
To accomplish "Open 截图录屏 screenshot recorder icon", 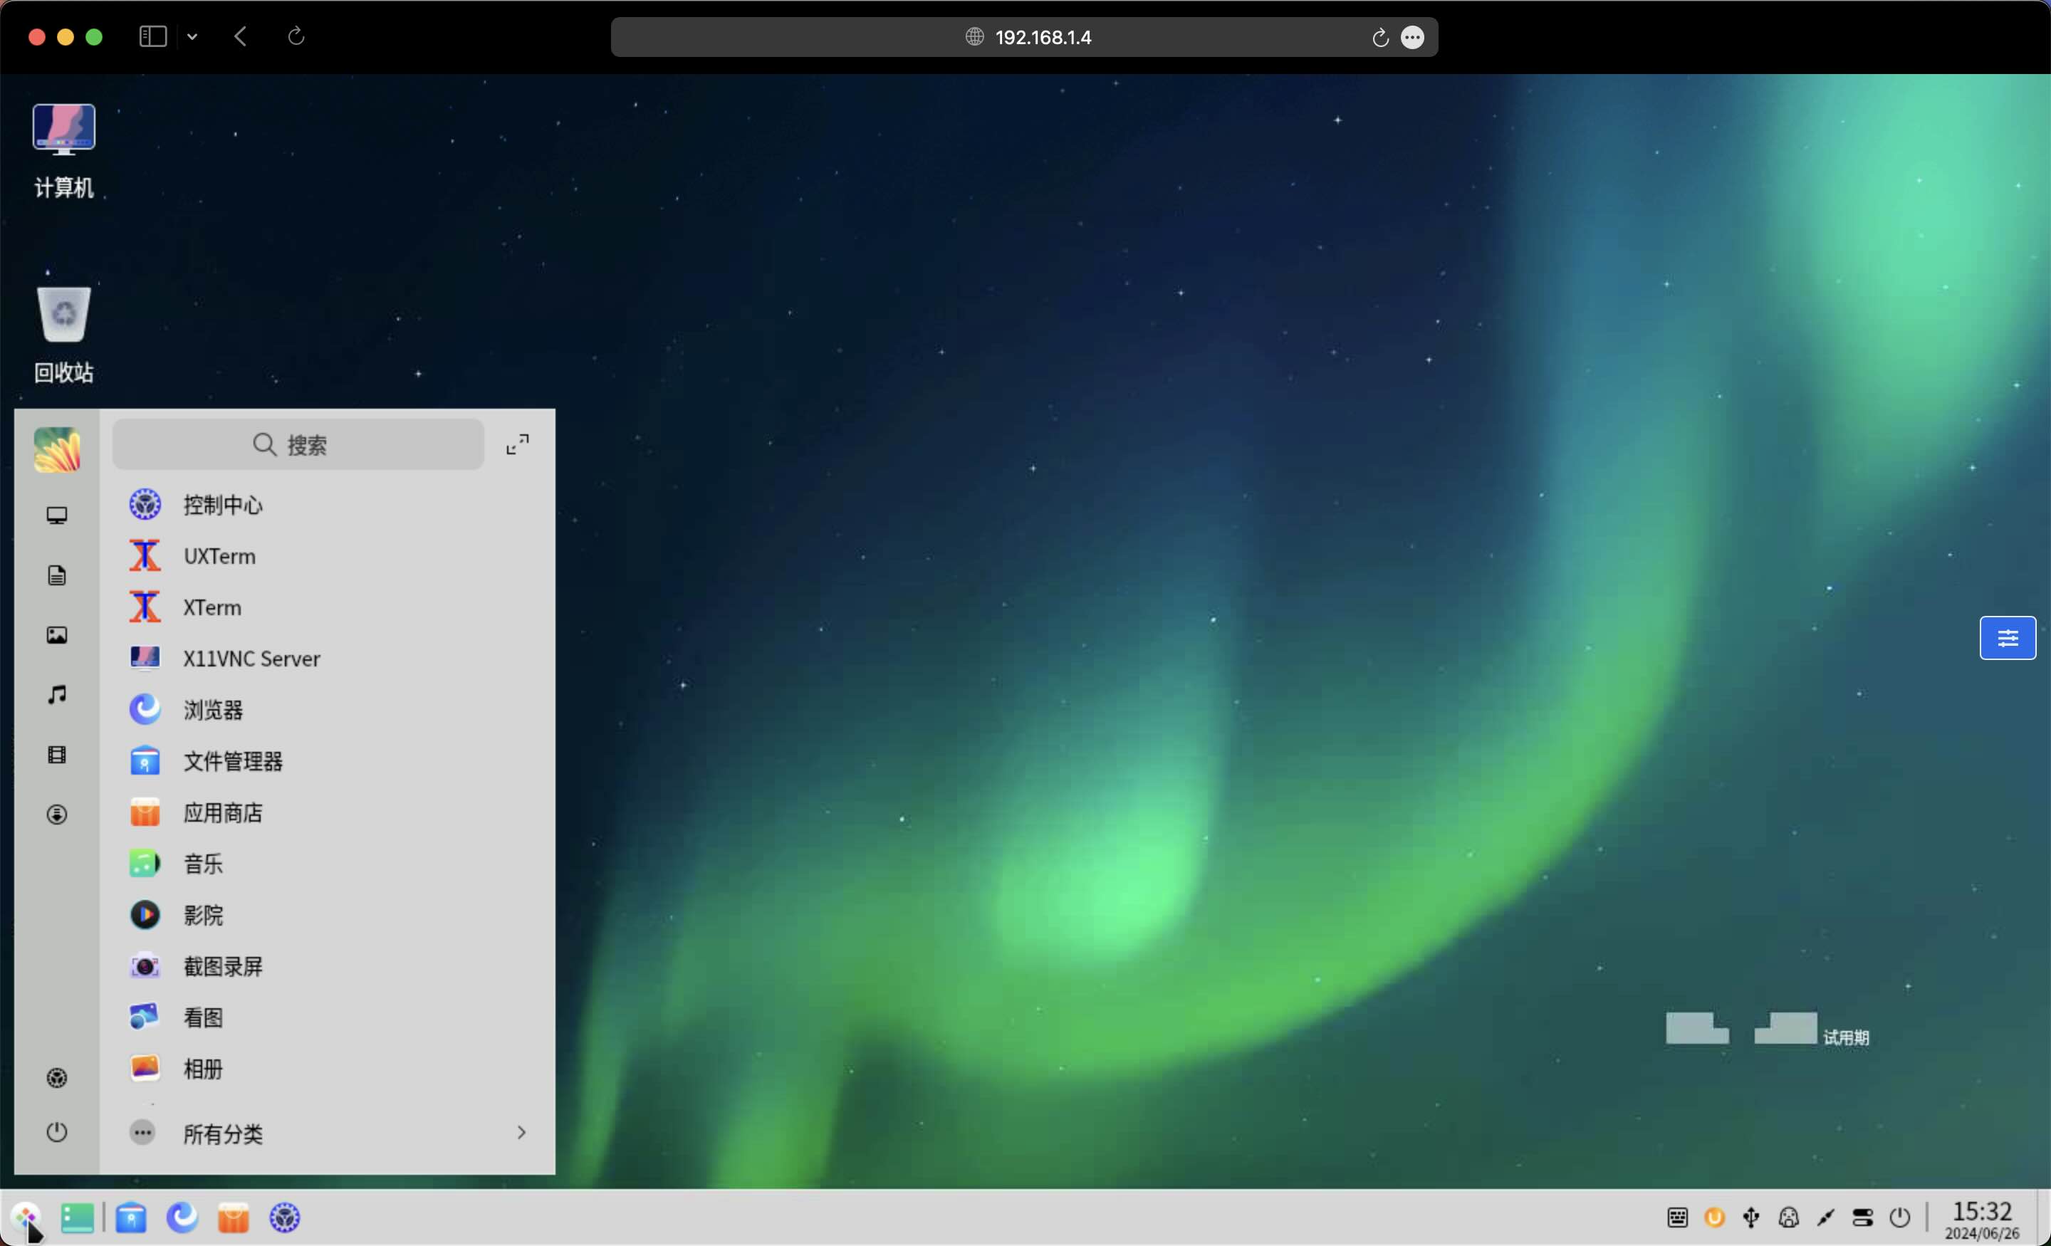I will (x=145, y=966).
